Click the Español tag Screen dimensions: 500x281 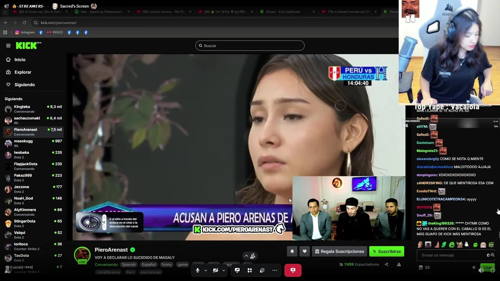(148, 265)
